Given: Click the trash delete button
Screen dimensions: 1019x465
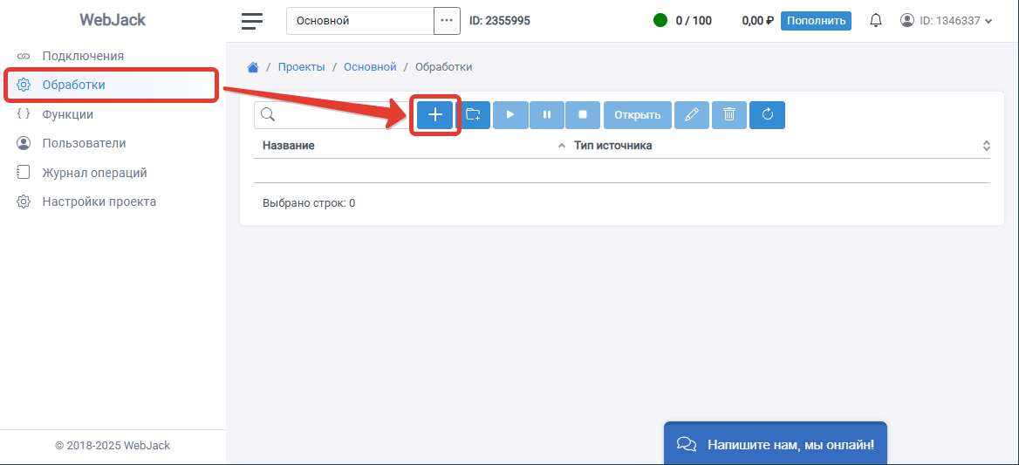Looking at the screenshot, I should [729, 115].
